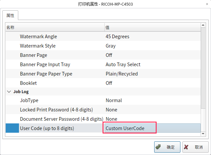Open the Custom UserCode value field
The height and width of the screenshot is (155, 211).
(130, 128)
